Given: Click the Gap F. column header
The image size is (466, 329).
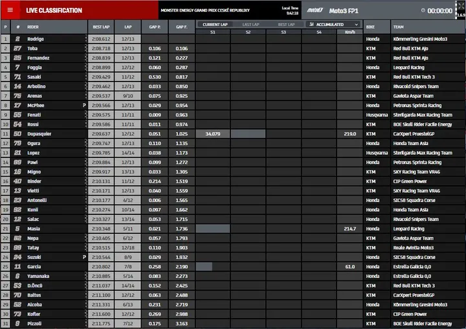Looking at the screenshot, I should point(182,27).
